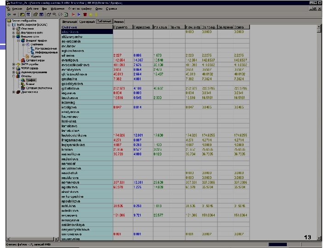
Task: Select the Сетевой экран firewall icon
Action: 23,60
